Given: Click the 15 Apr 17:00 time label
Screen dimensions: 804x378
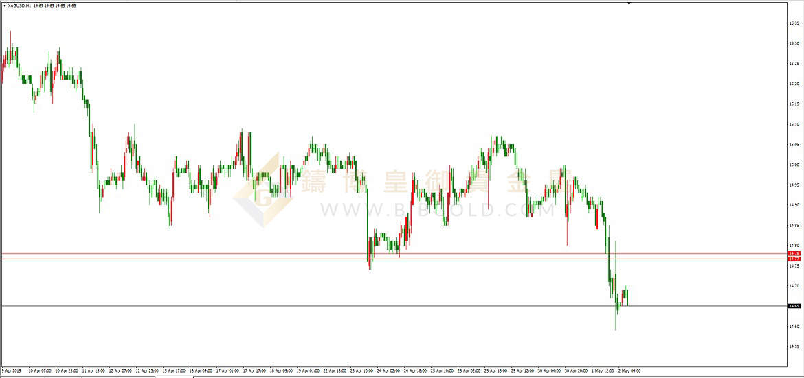Looking at the screenshot, I should tap(172, 370).
